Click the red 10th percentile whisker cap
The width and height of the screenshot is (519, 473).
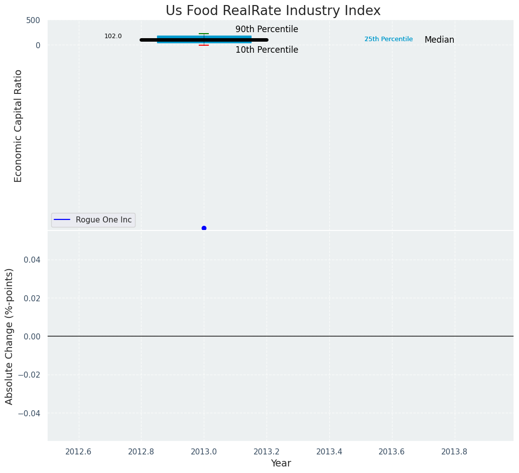[x=204, y=46]
